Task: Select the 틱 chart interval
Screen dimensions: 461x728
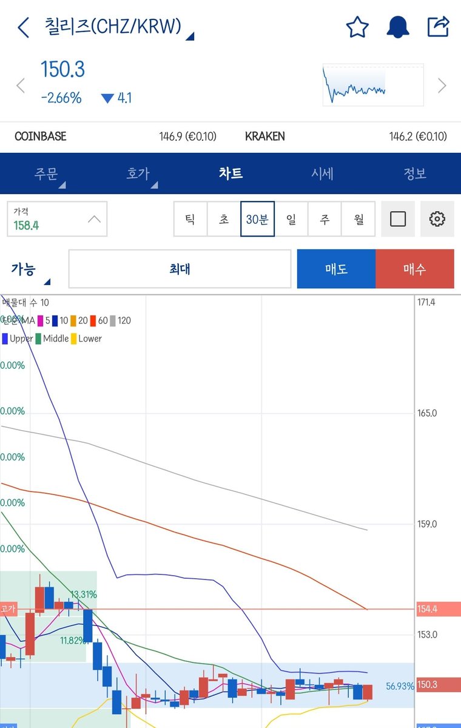Action: pyautogui.click(x=190, y=219)
